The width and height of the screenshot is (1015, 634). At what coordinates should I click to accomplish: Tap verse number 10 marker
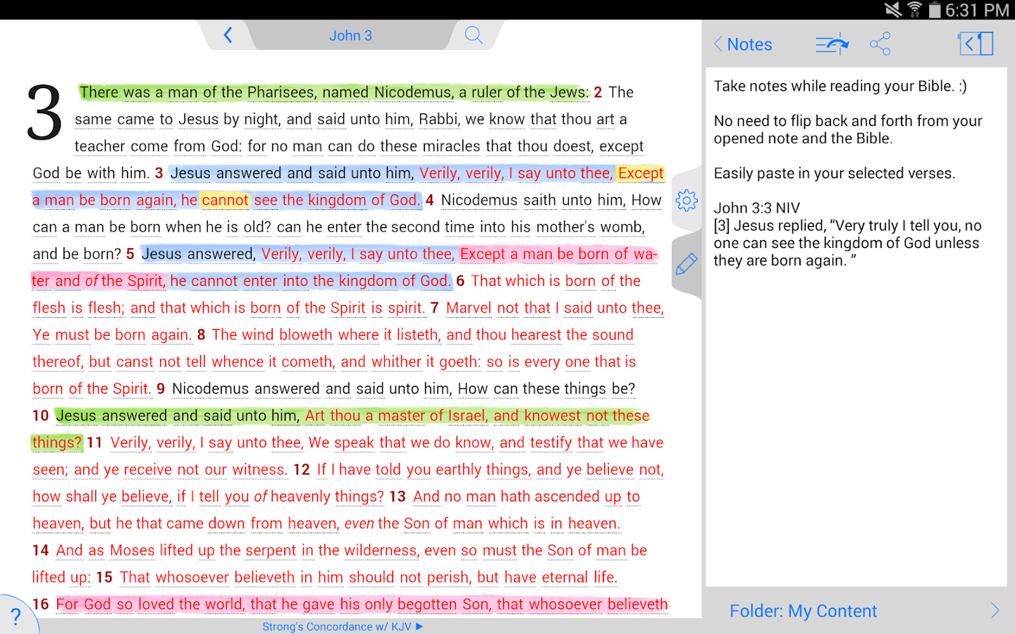coord(40,416)
